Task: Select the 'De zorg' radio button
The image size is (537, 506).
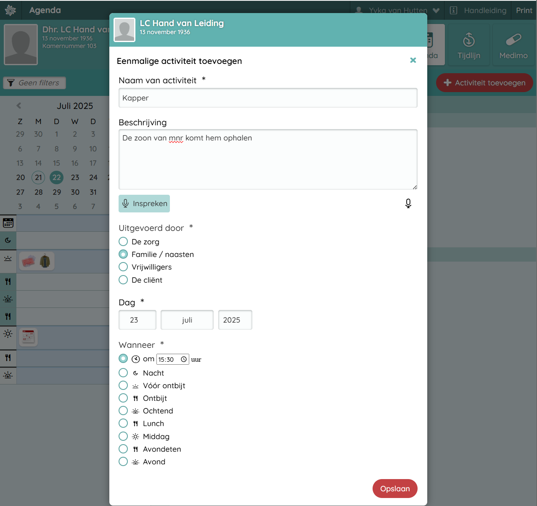Action: tap(123, 241)
